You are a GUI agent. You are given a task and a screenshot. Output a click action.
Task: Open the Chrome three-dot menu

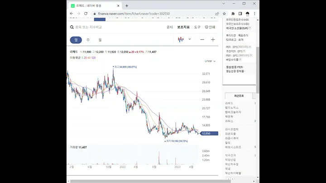(x=254, y=14)
